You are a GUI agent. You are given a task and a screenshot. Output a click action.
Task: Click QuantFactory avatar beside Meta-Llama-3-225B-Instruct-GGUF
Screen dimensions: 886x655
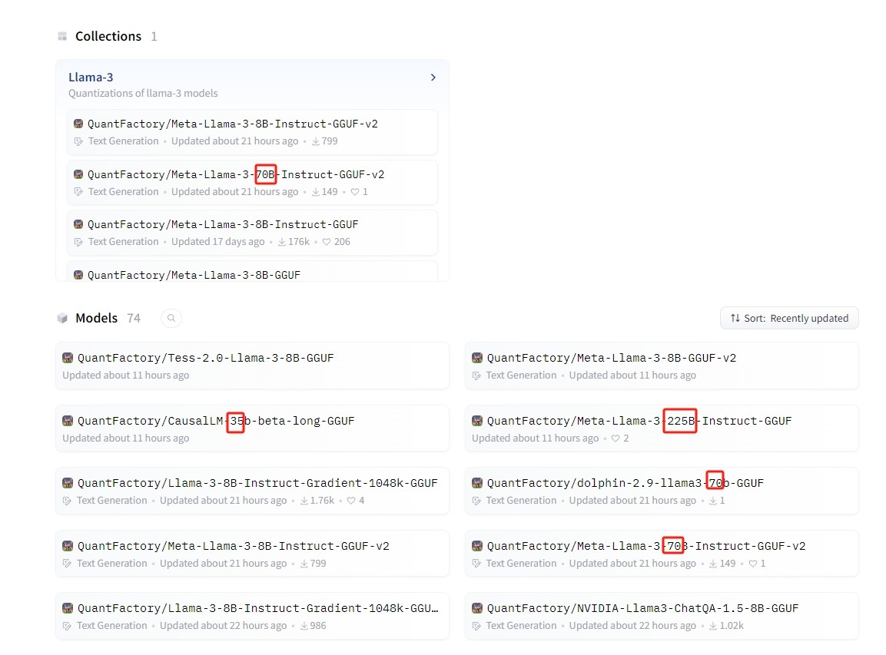point(477,421)
